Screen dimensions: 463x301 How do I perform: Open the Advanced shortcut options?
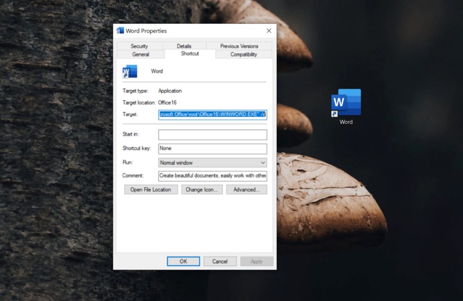coord(246,189)
